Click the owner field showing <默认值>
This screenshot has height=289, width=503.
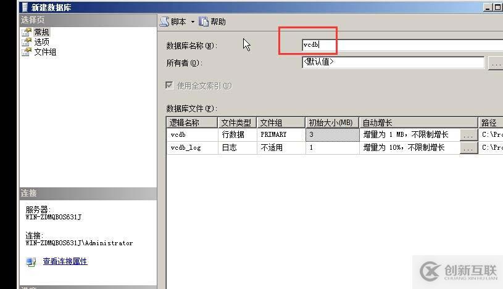tap(393, 62)
